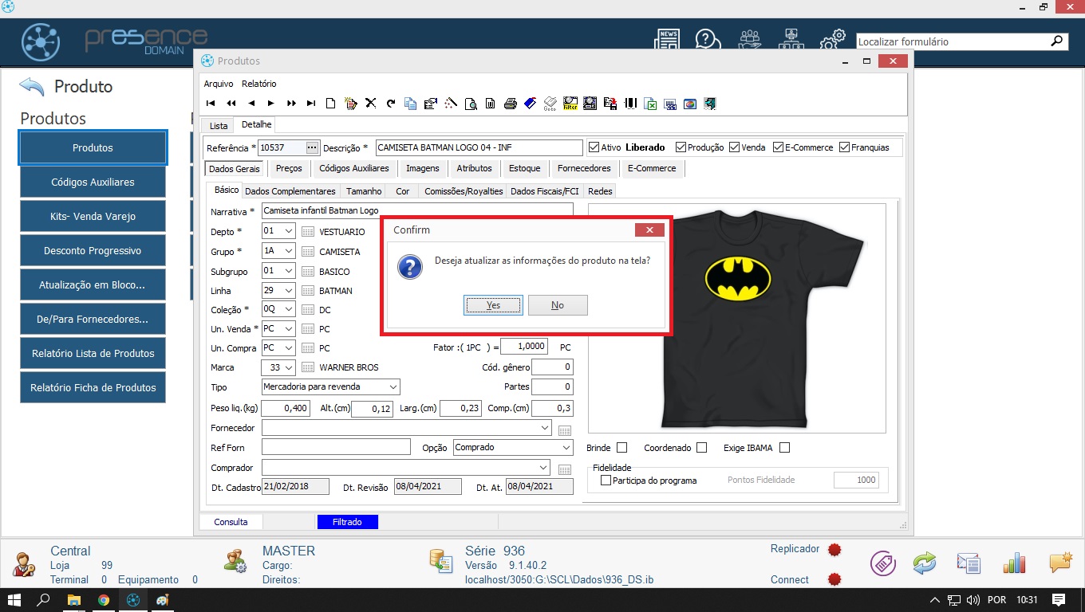Enable the Exige IBAMA checkbox
This screenshot has height=612, width=1085.
coord(784,448)
